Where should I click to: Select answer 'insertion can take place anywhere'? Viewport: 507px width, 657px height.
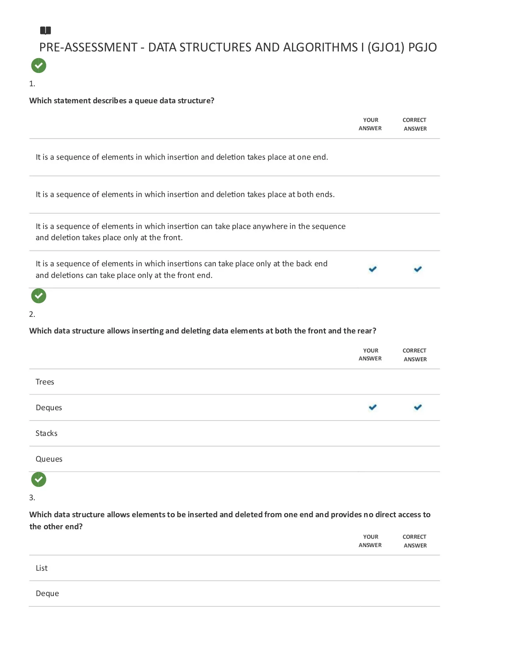pos(234,232)
